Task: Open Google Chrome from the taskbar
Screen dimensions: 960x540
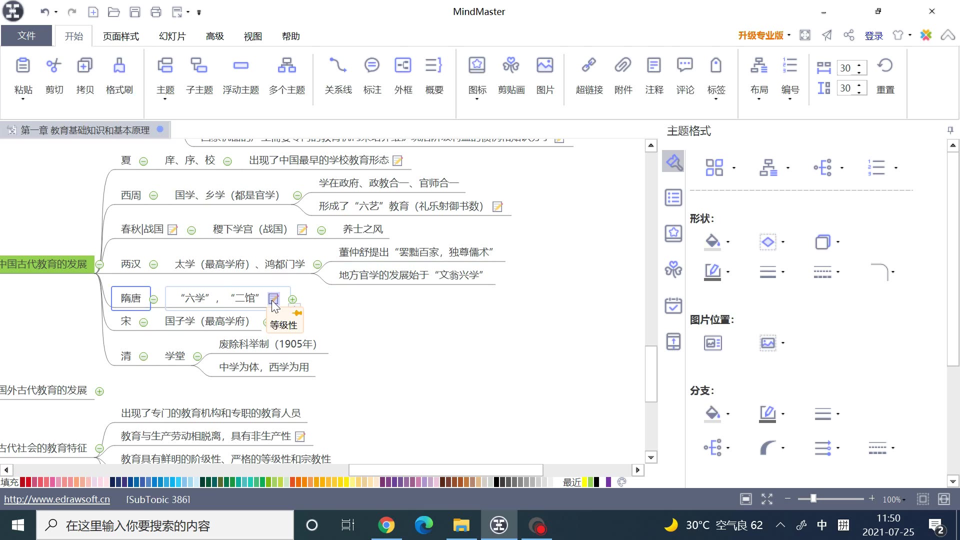Action: click(386, 525)
